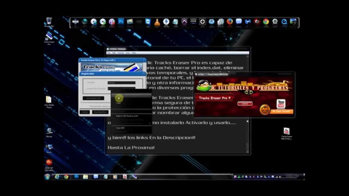The width and height of the screenshot is (349, 196).
Task: Choose Open IME in context menu
Action: pyautogui.click(x=131, y=128)
